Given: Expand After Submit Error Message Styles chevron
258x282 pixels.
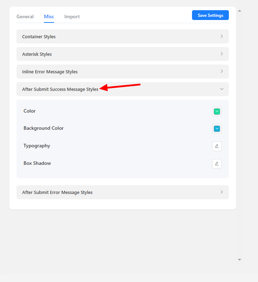Looking at the screenshot, I should [x=221, y=192].
